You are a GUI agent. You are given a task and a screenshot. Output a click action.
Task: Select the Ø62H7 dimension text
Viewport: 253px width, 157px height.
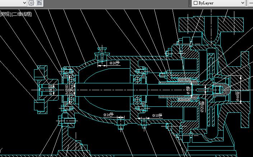[x=67, y=90]
